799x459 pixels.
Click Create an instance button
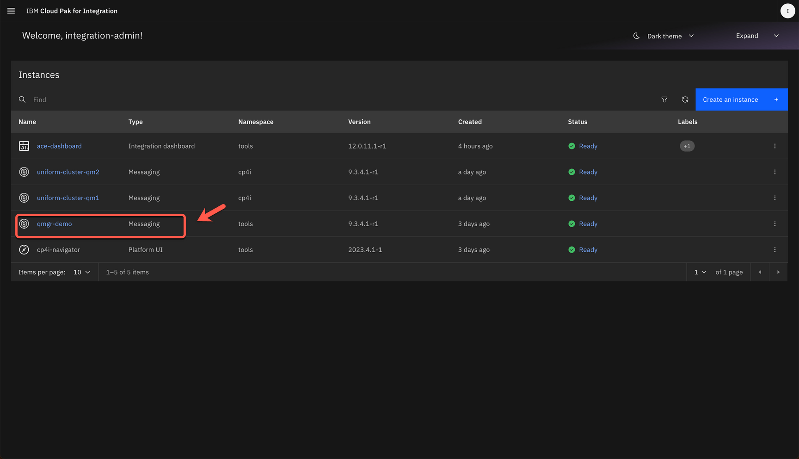pyautogui.click(x=741, y=99)
